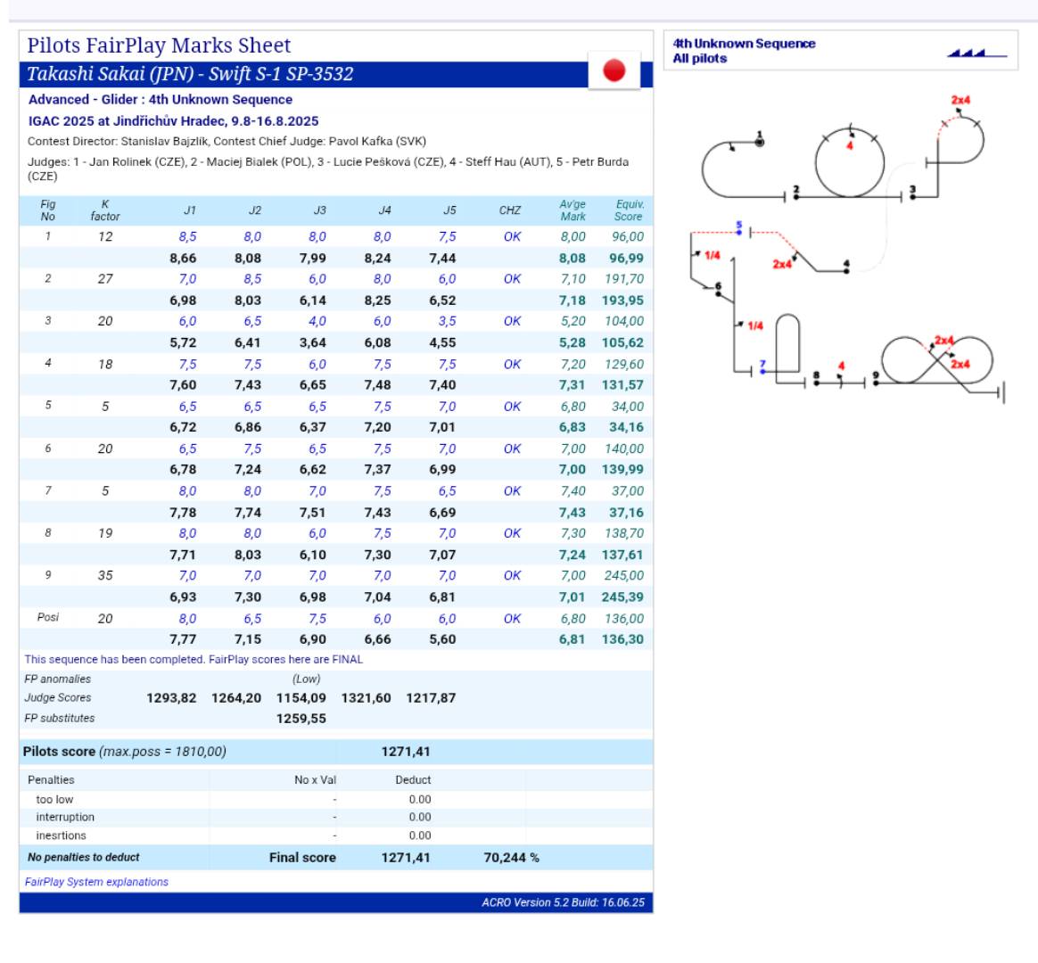This screenshot has width=1038, height=963.
Task: Click the figure 9 horizontal eight shape
Action: [x=936, y=360]
